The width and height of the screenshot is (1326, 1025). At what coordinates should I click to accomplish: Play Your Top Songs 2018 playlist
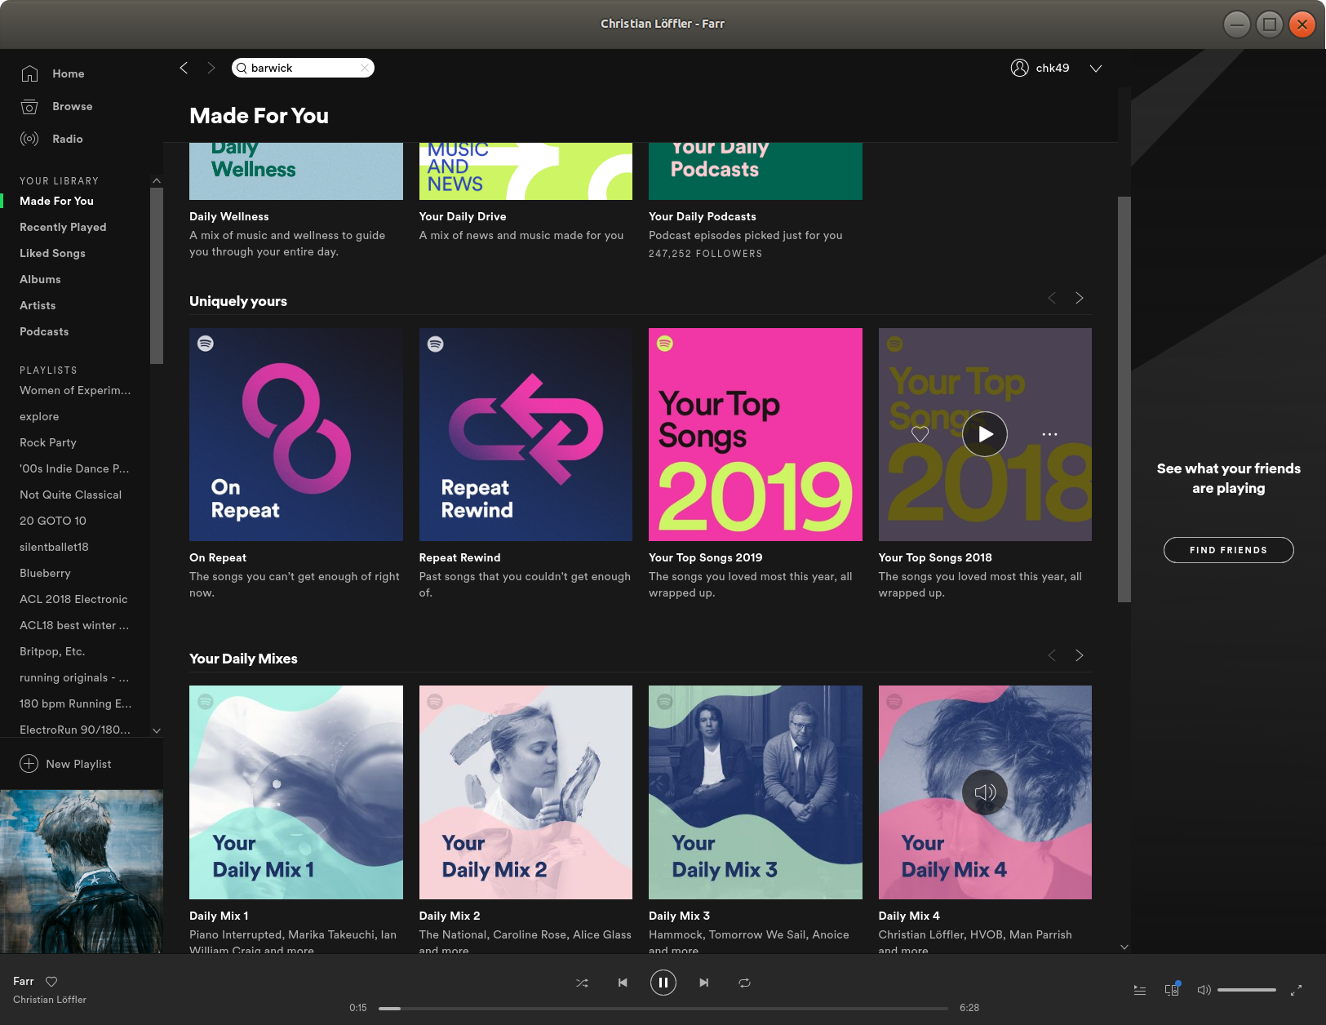coord(985,434)
